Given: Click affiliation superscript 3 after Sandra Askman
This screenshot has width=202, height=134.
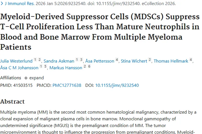Looking at the screenshot, I should (81, 60).
